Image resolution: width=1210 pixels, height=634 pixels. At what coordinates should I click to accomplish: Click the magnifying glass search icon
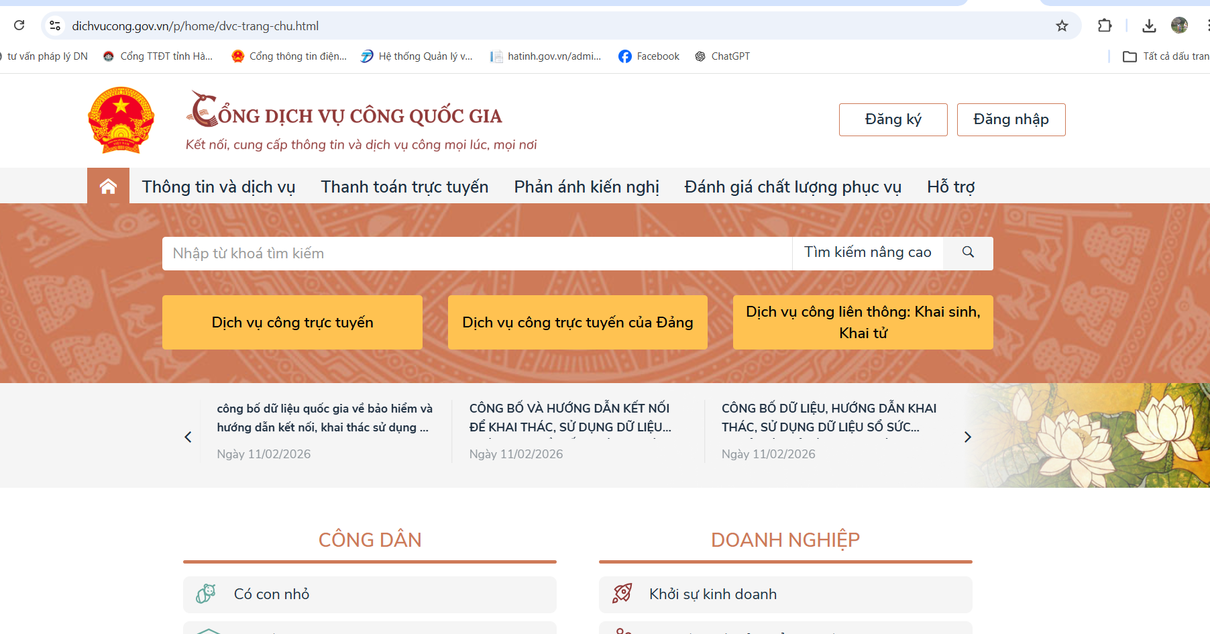[x=968, y=252]
